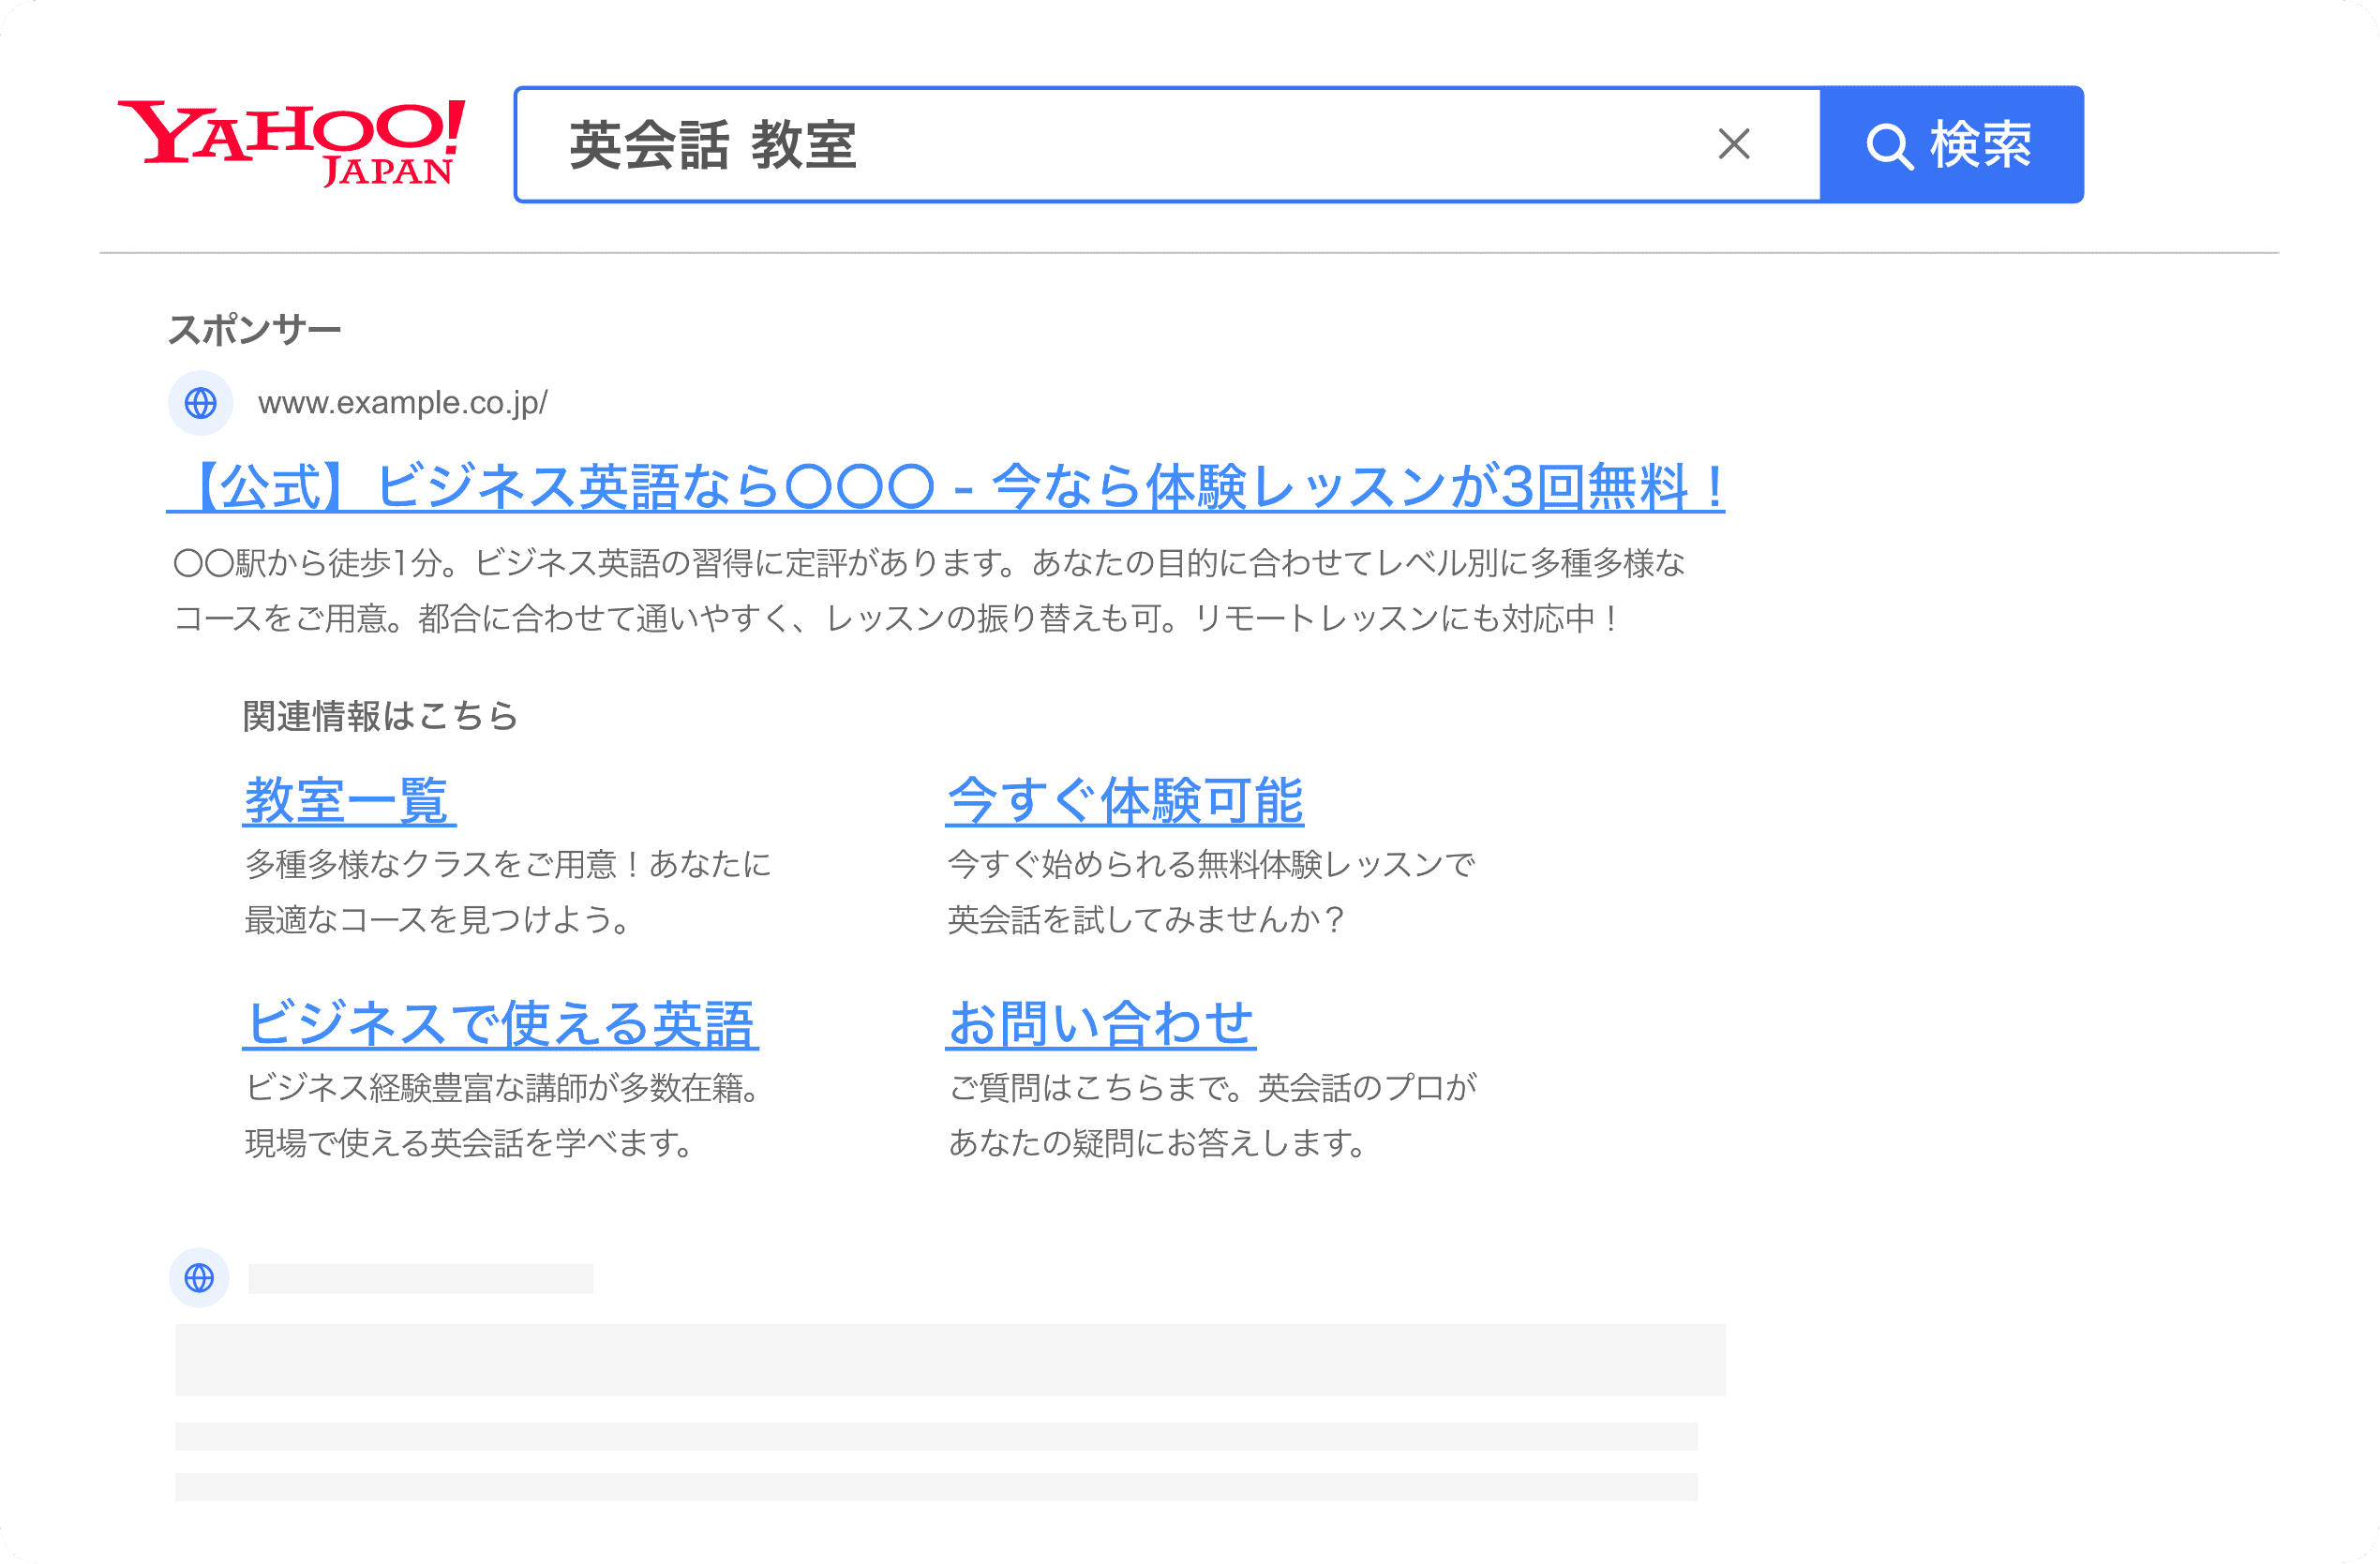Click the スポンサー sponsor label

click(254, 330)
